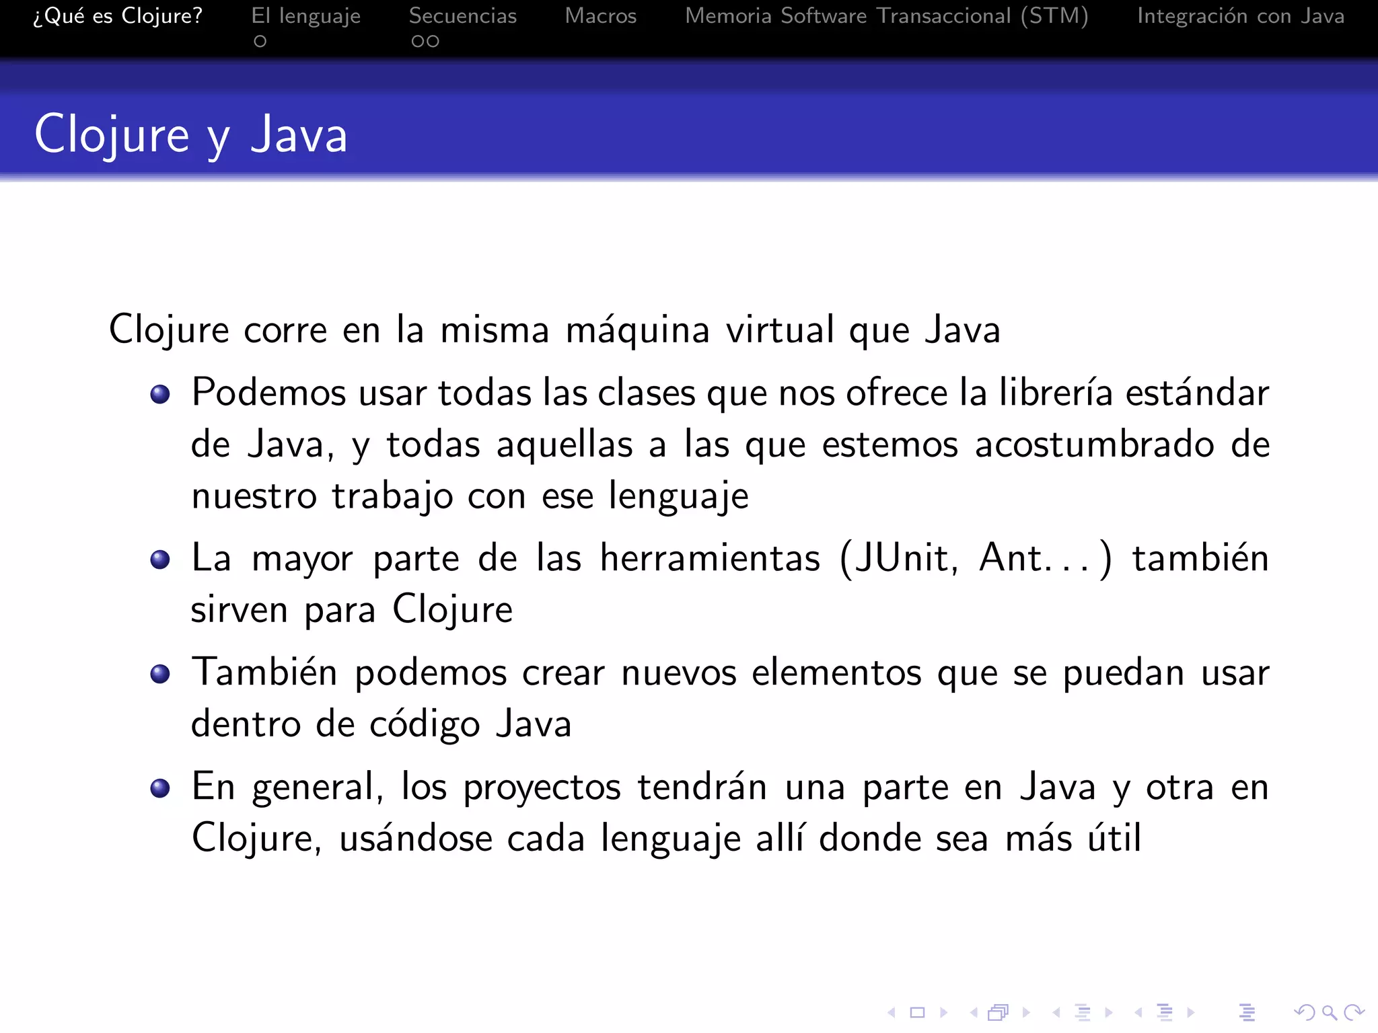Click the section lines icon

1165,1012
